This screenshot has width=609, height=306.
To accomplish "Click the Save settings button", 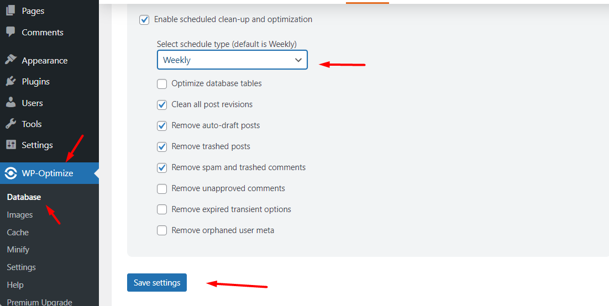I will 157,283.
